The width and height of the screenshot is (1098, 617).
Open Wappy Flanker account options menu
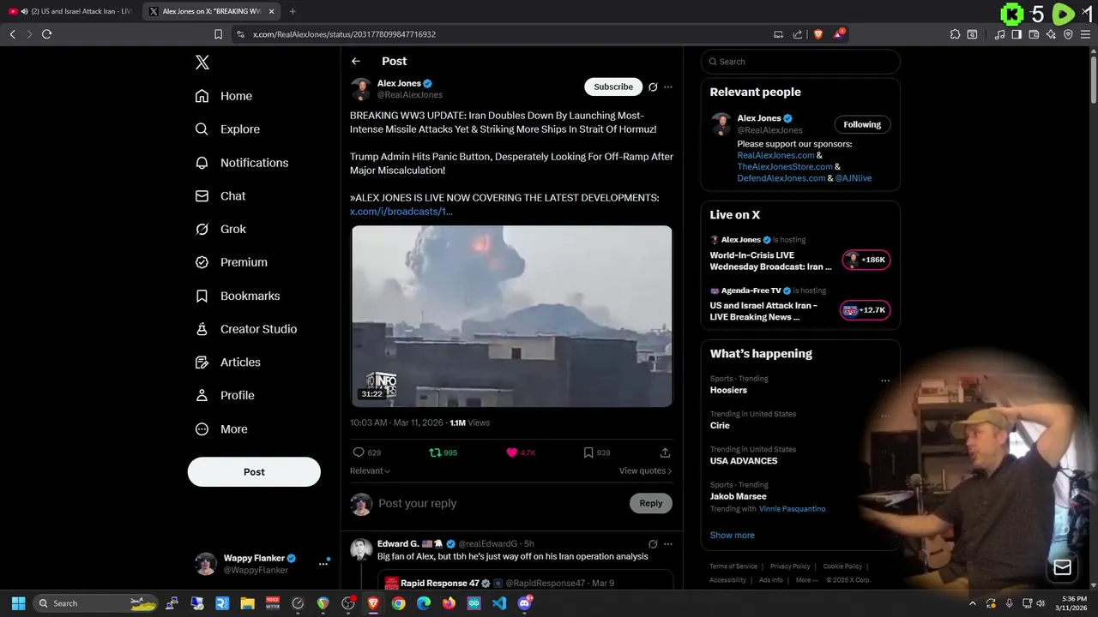pos(323,563)
